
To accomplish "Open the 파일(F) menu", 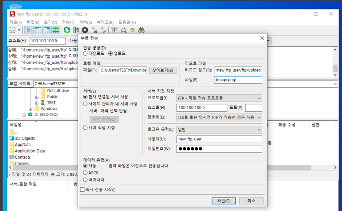I will [16, 22].
